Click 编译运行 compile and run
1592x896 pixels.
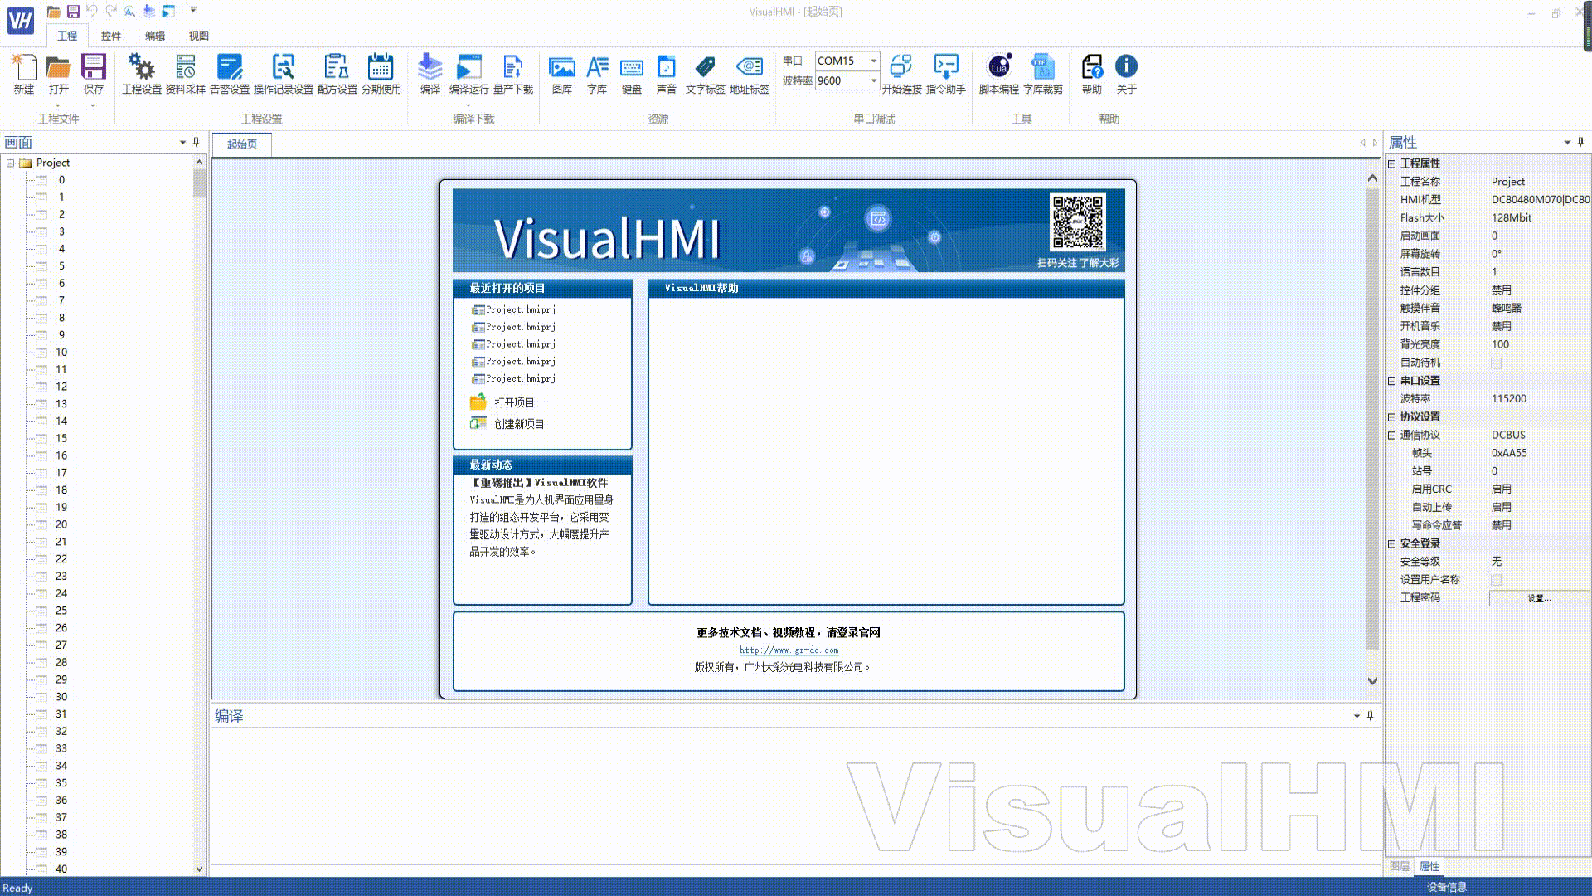coord(469,74)
